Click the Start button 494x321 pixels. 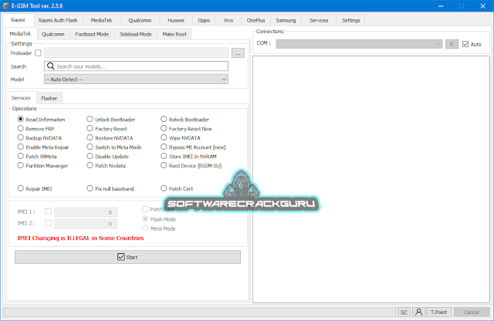coord(127,257)
